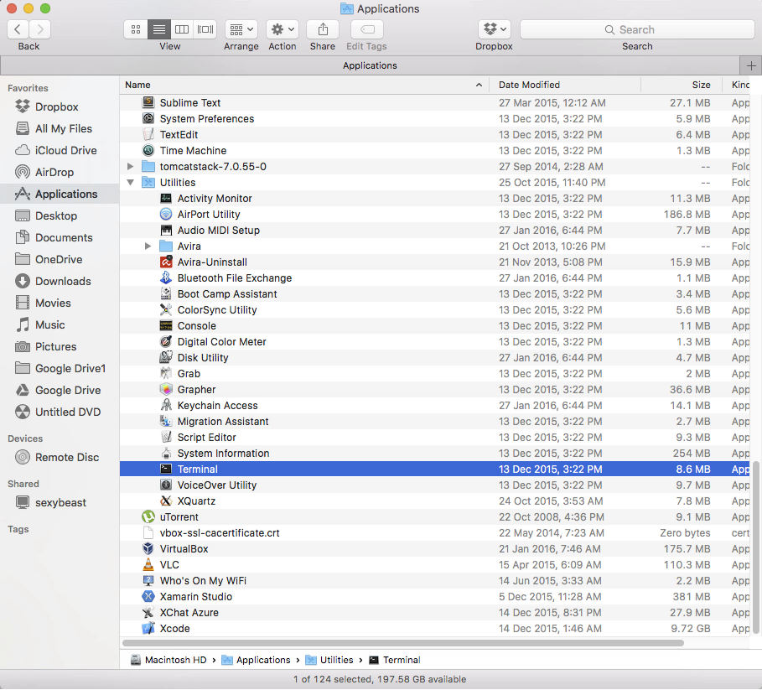Image resolution: width=762 pixels, height=690 pixels.
Task: Select Applications in the sidebar
Action: 60,195
